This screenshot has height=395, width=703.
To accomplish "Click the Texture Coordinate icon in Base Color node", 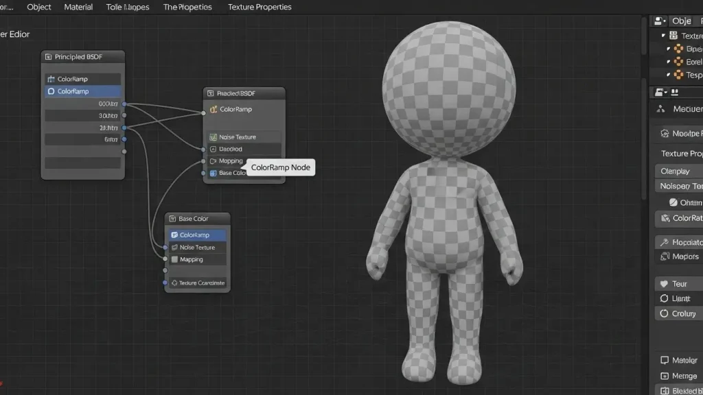I will 173,283.
